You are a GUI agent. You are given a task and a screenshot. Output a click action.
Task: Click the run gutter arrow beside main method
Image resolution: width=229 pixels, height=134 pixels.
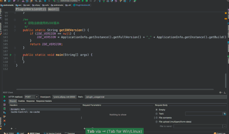pyautogui.click(x=11, y=55)
